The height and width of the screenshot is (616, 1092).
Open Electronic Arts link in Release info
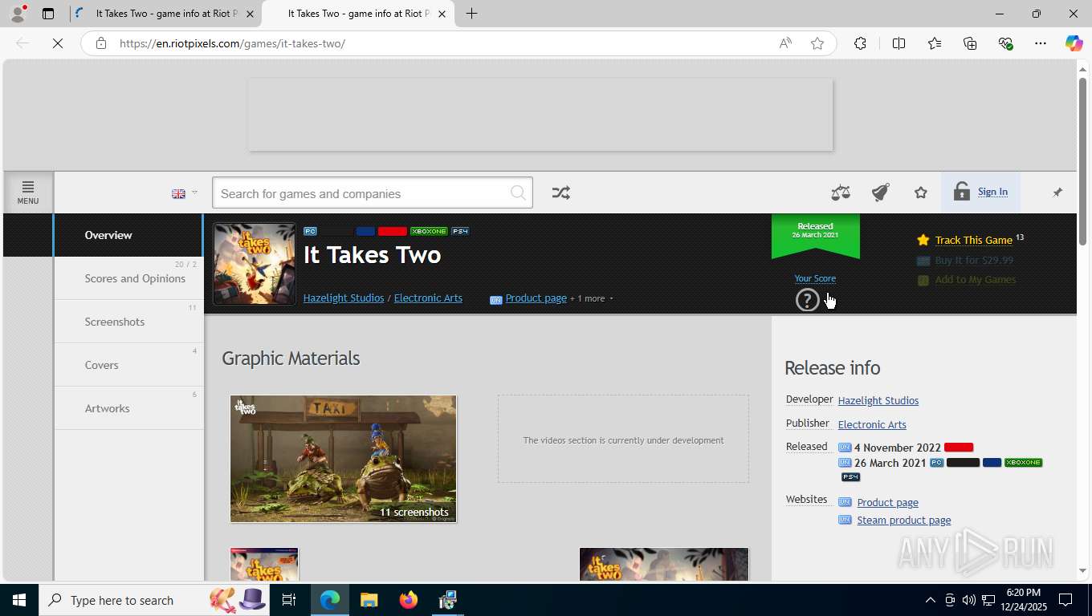point(872,424)
